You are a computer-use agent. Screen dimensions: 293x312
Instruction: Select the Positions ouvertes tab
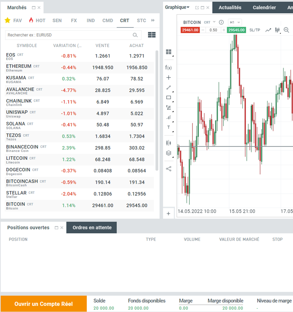pyautogui.click(x=28, y=228)
